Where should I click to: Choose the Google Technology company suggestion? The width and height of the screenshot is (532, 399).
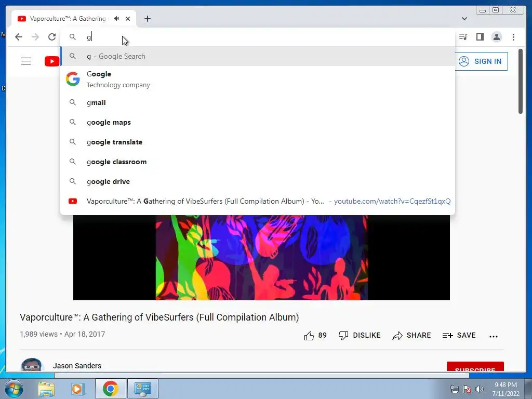click(x=258, y=79)
